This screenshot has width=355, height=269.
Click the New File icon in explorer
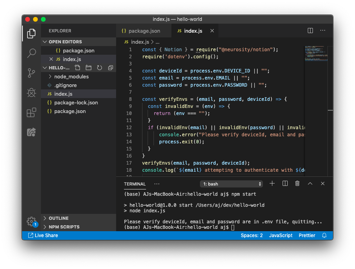(x=78, y=68)
